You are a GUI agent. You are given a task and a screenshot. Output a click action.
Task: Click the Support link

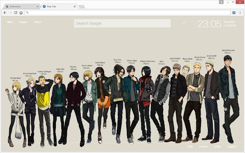point(232,146)
